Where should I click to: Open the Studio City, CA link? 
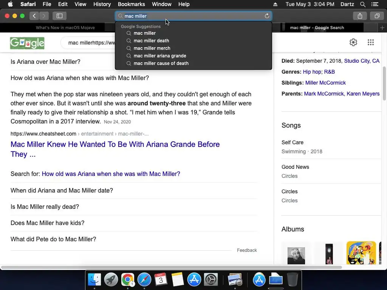pyautogui.click(x=362, y=61)
